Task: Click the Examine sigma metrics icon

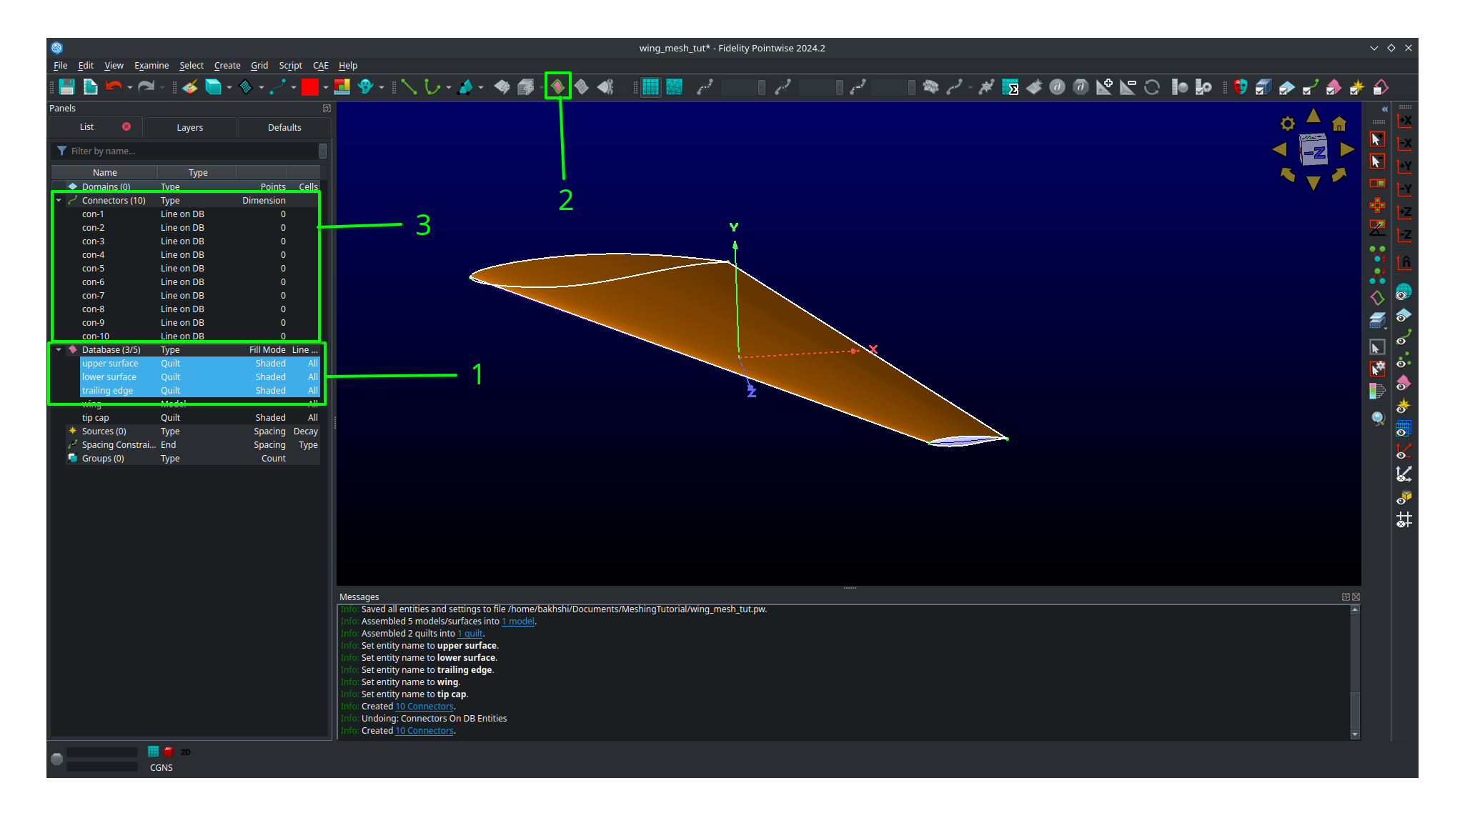Action: pyautogui.click(x=1010, y=87)
